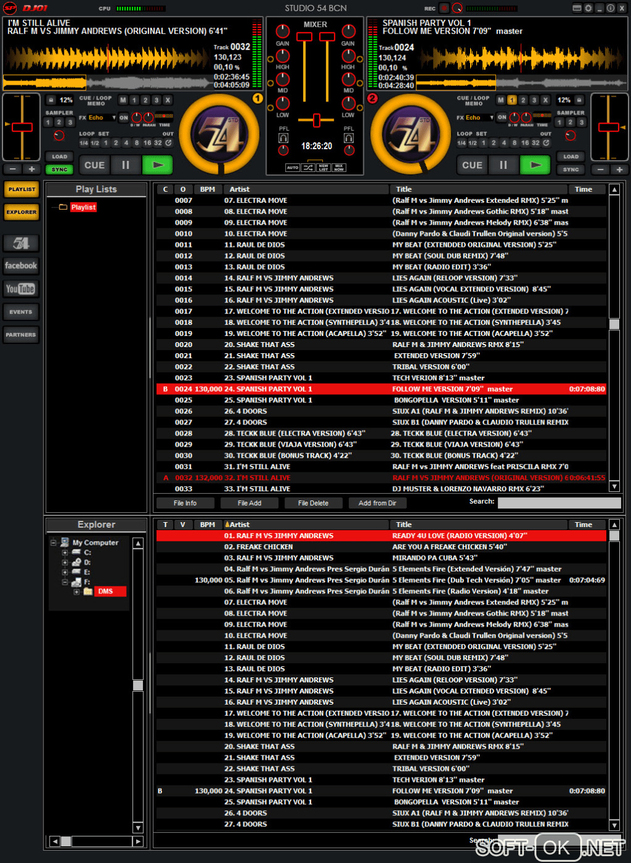Click deck 2 pitch fader handle

point(609,127)
